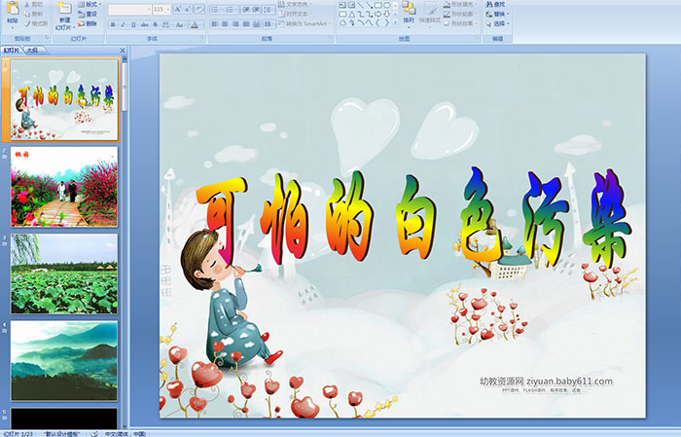
Task: Click Replace (替换) in editing group
Action: (x=497, y=14)
